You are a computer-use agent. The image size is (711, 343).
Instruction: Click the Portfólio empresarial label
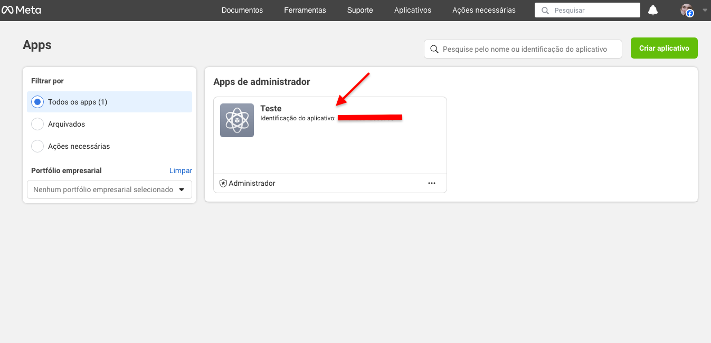pos(67,170)
